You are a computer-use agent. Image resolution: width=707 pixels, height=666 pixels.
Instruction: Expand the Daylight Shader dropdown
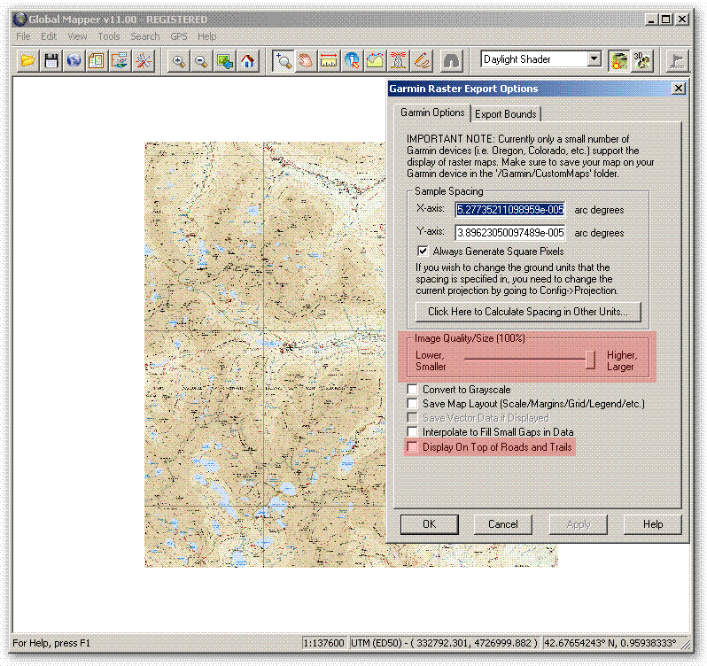tap(594, 59)
